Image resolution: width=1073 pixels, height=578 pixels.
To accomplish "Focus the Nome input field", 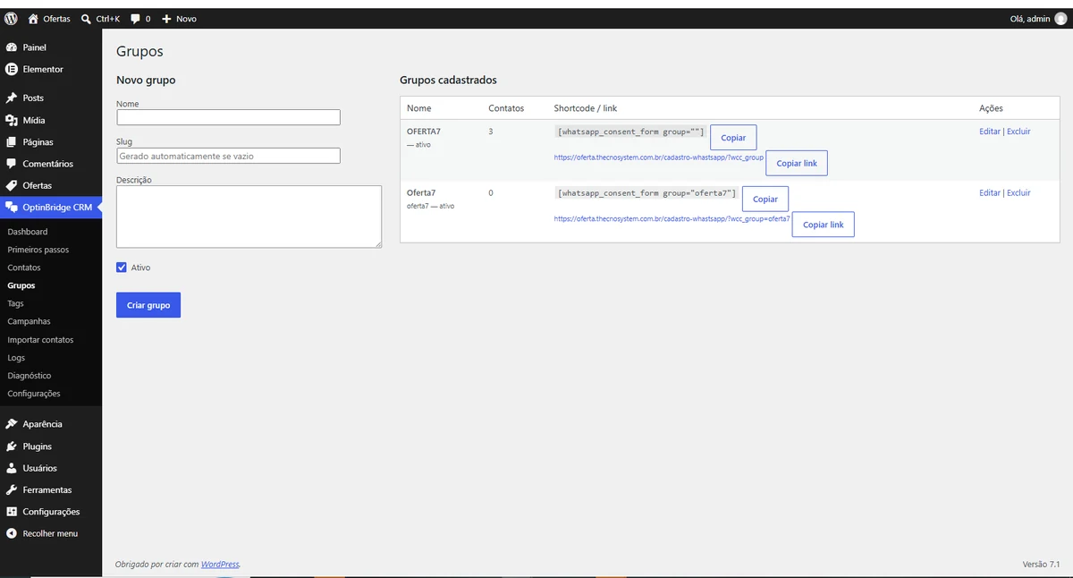I will click(228, 117).
